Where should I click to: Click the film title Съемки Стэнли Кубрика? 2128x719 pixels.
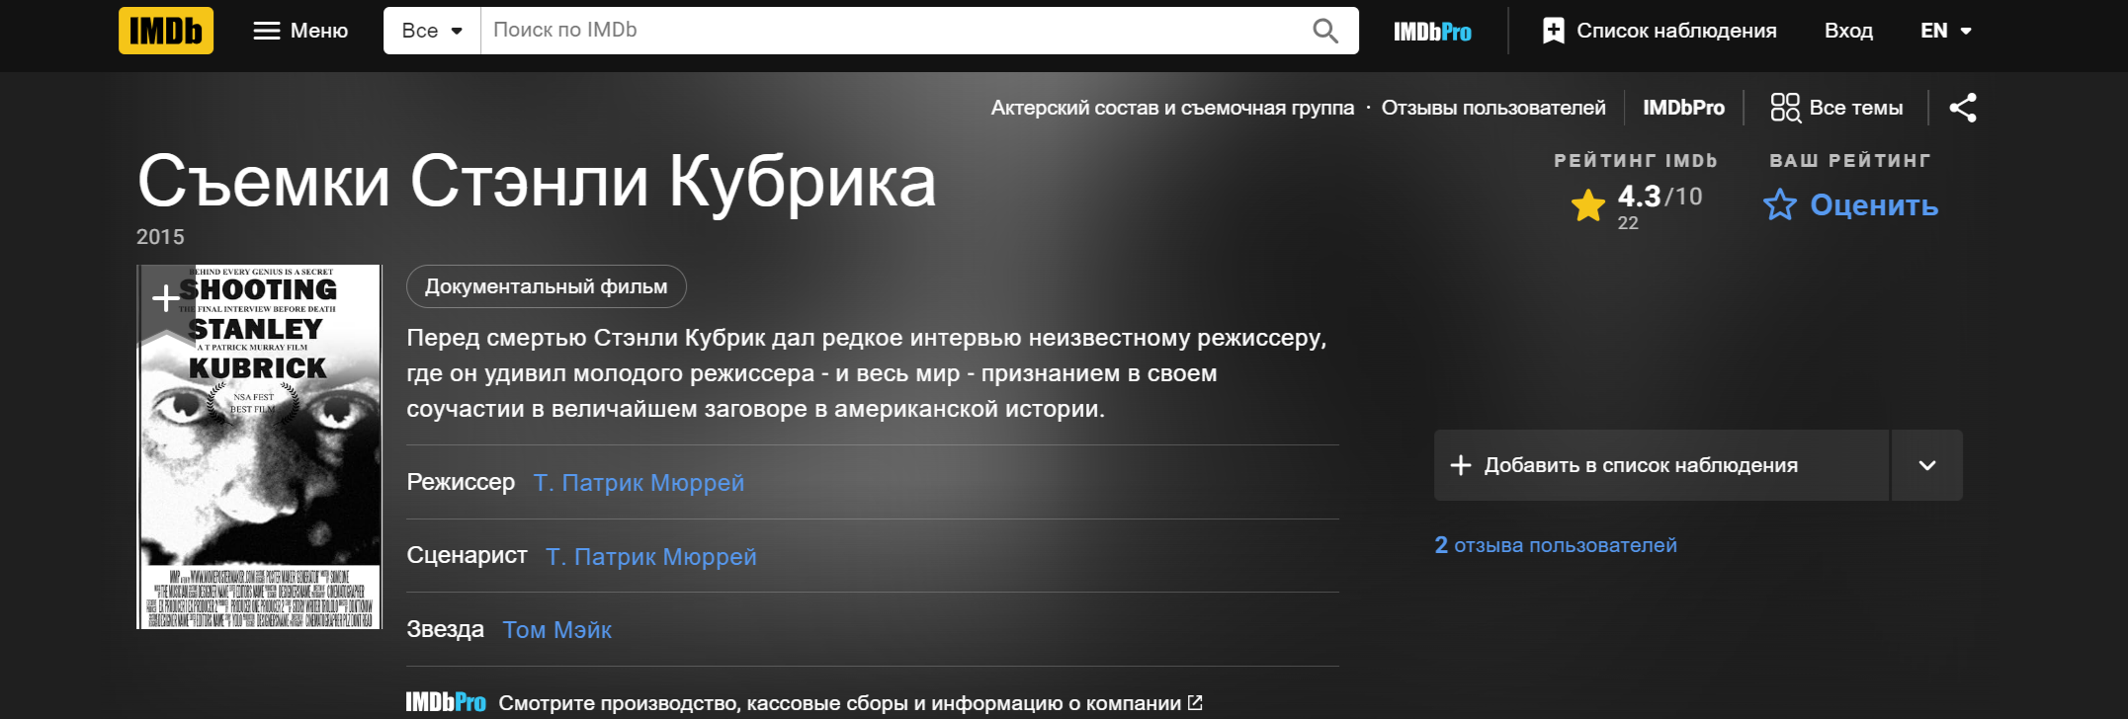(537, 181)
